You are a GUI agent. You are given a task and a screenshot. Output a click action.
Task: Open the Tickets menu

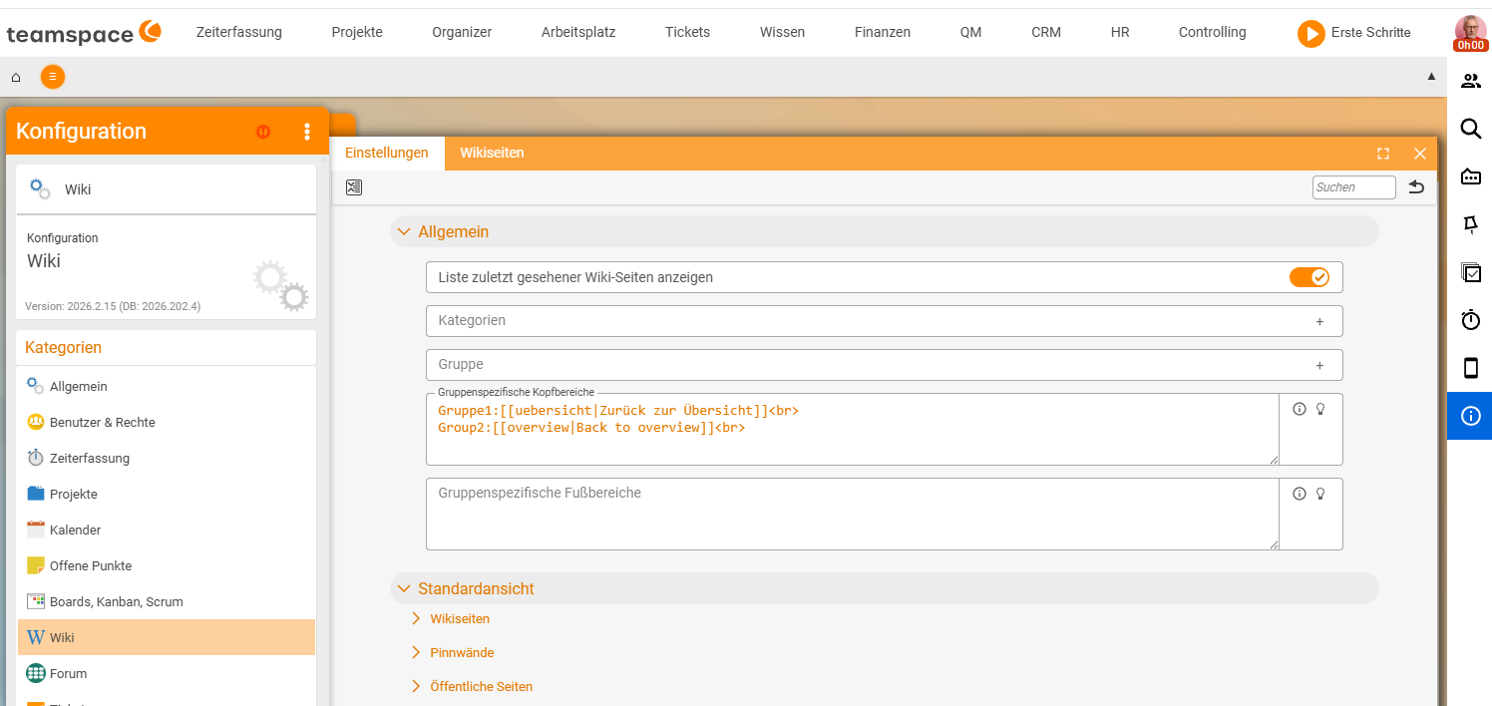[688, 32]
